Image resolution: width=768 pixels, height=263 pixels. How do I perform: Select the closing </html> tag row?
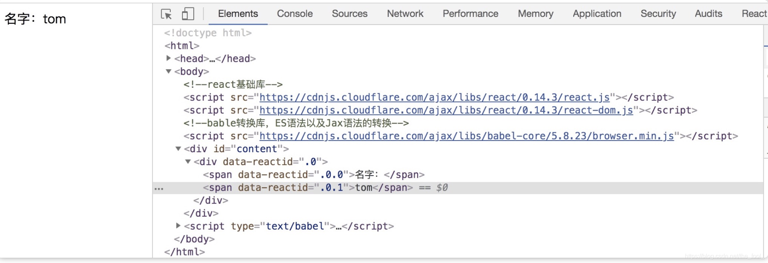[x=185, y=252]
